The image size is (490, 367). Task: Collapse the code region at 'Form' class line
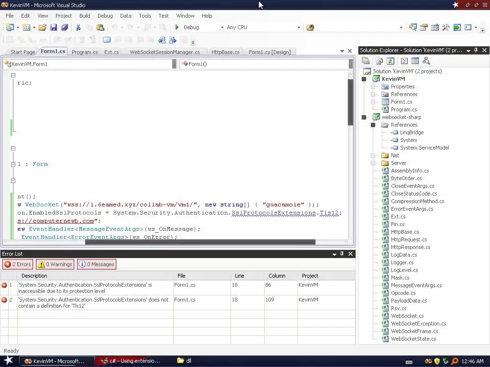[x=13, y=164]
